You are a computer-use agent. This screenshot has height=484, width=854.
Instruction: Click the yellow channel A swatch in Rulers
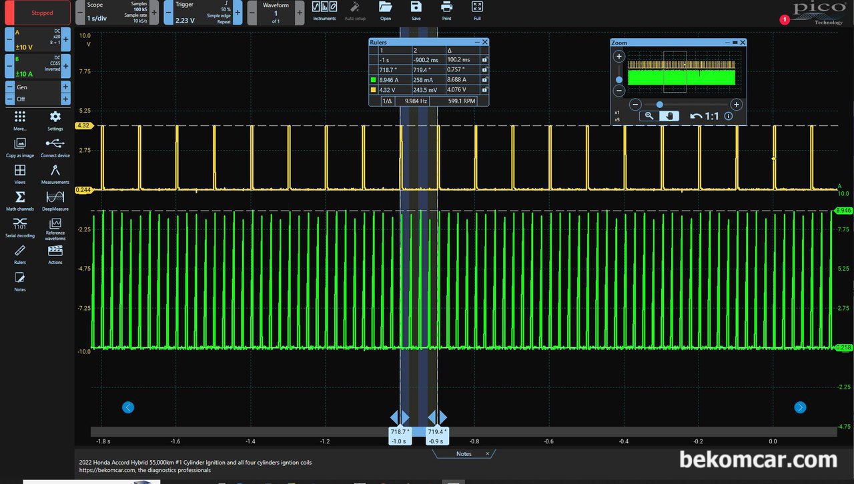click(373, 89)
